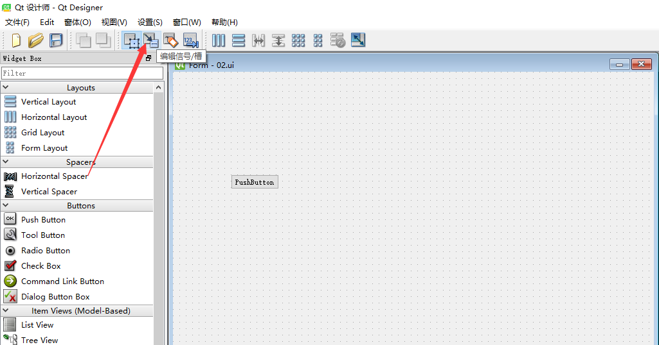Collapse the Layouts category

[x=6, y=87]
